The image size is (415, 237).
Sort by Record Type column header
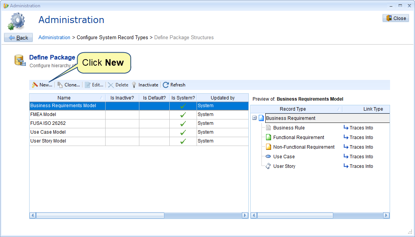(296, 109)
